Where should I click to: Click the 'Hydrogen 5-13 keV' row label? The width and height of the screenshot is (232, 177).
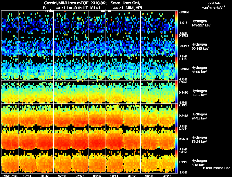199,163
